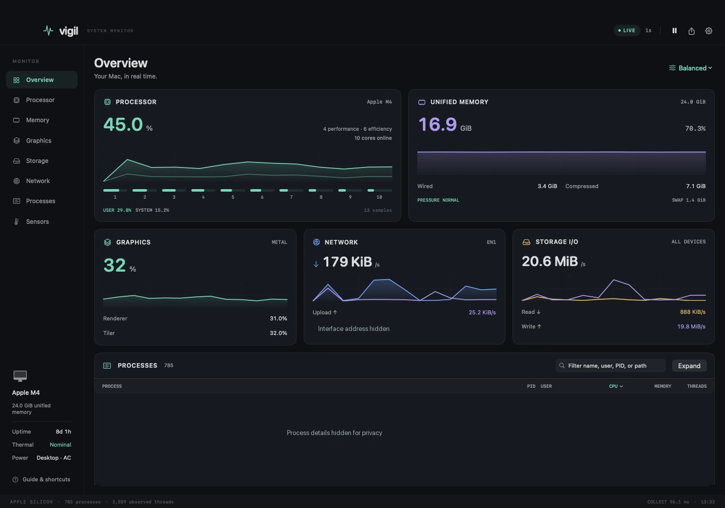This screenshot has height=508, width=725.
Task: Click the Processes panel list icon
Action: pos(107,366)
